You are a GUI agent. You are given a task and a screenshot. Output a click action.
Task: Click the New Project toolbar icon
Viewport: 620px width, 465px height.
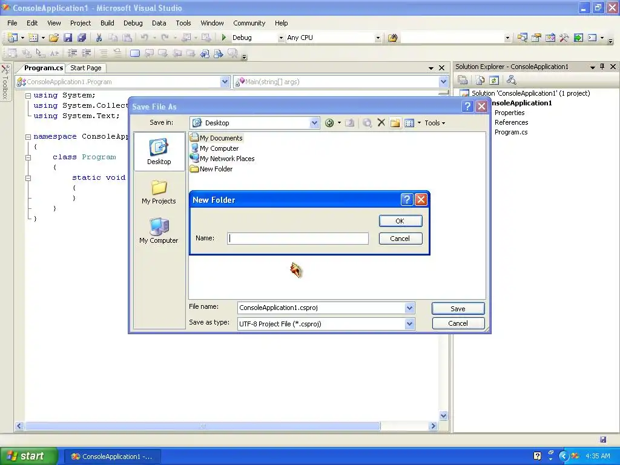coord(13,38)
